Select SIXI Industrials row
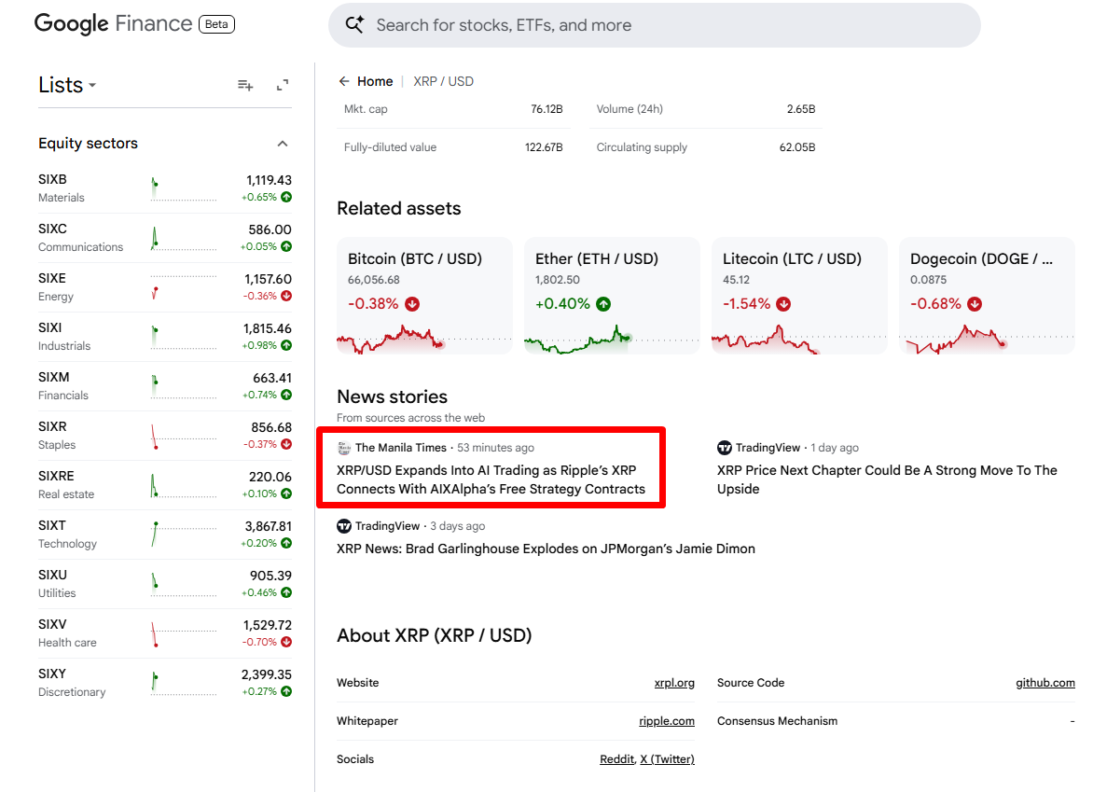 165,337
